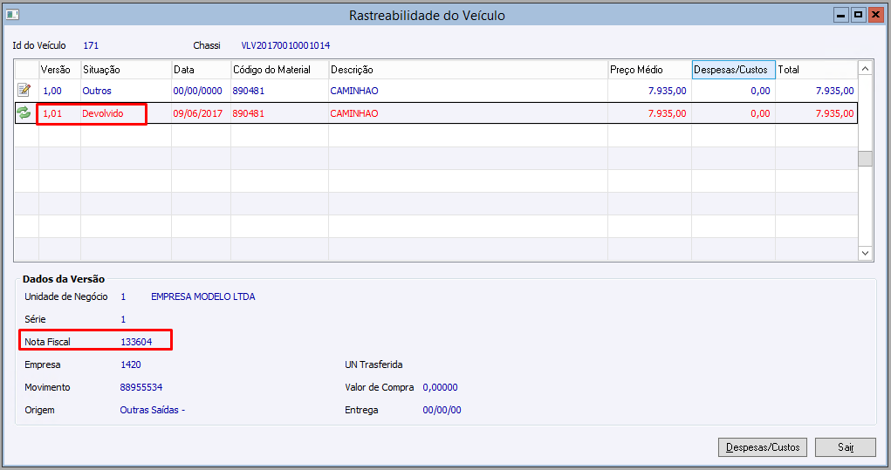This screenshot has width=891, height=470.
Task: Maximize the Rastreabilidade do Veículo window
Action: (x=859, y=15)
